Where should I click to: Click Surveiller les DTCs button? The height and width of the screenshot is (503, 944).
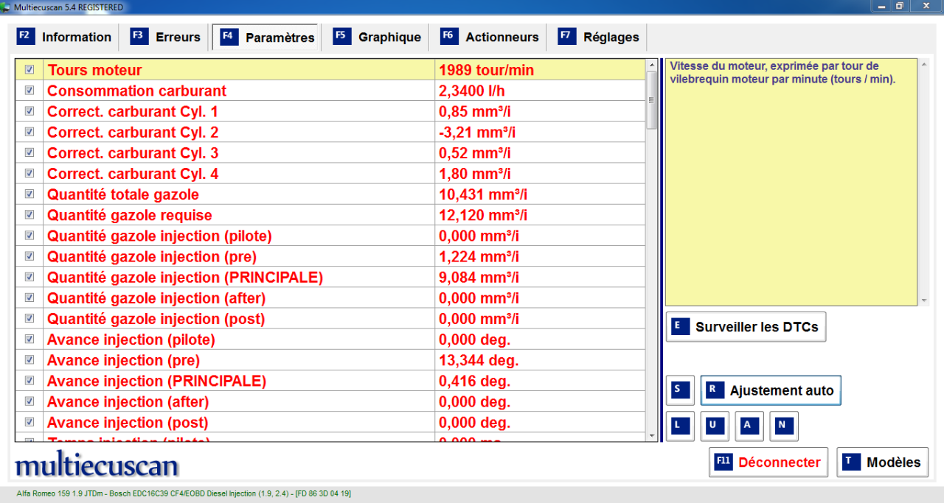pyautogui.click(x=746, y=327)
